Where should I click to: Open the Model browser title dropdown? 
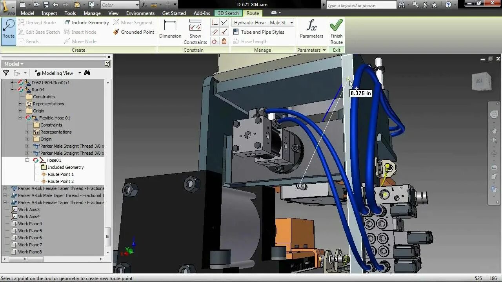pyautogui.click(x=14, y=64)
